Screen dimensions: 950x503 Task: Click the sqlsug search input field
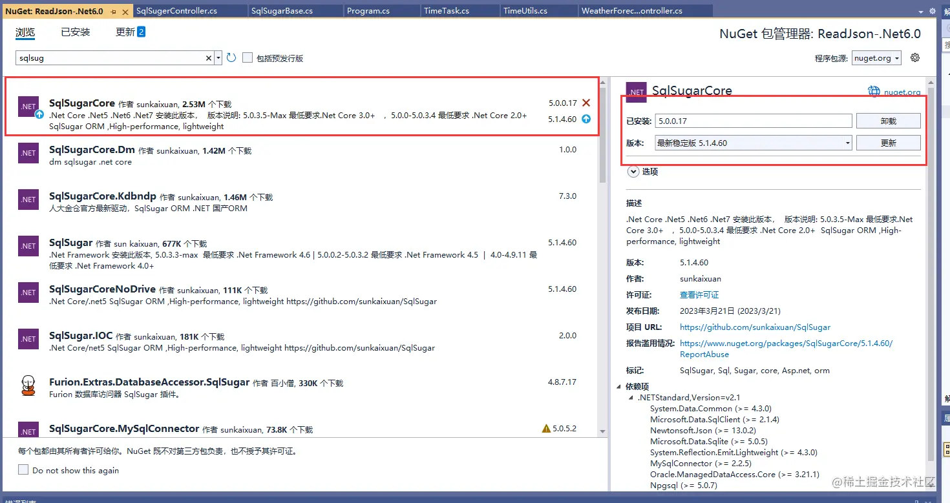[110, 58]
